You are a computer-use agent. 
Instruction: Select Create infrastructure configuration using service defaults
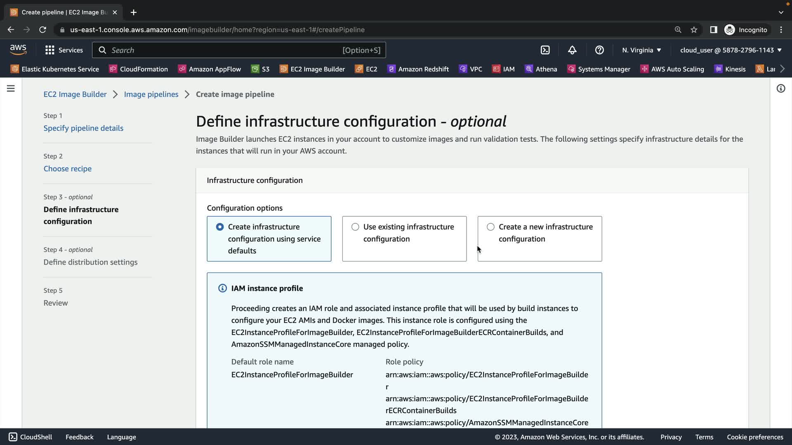(x=220, y=227)
